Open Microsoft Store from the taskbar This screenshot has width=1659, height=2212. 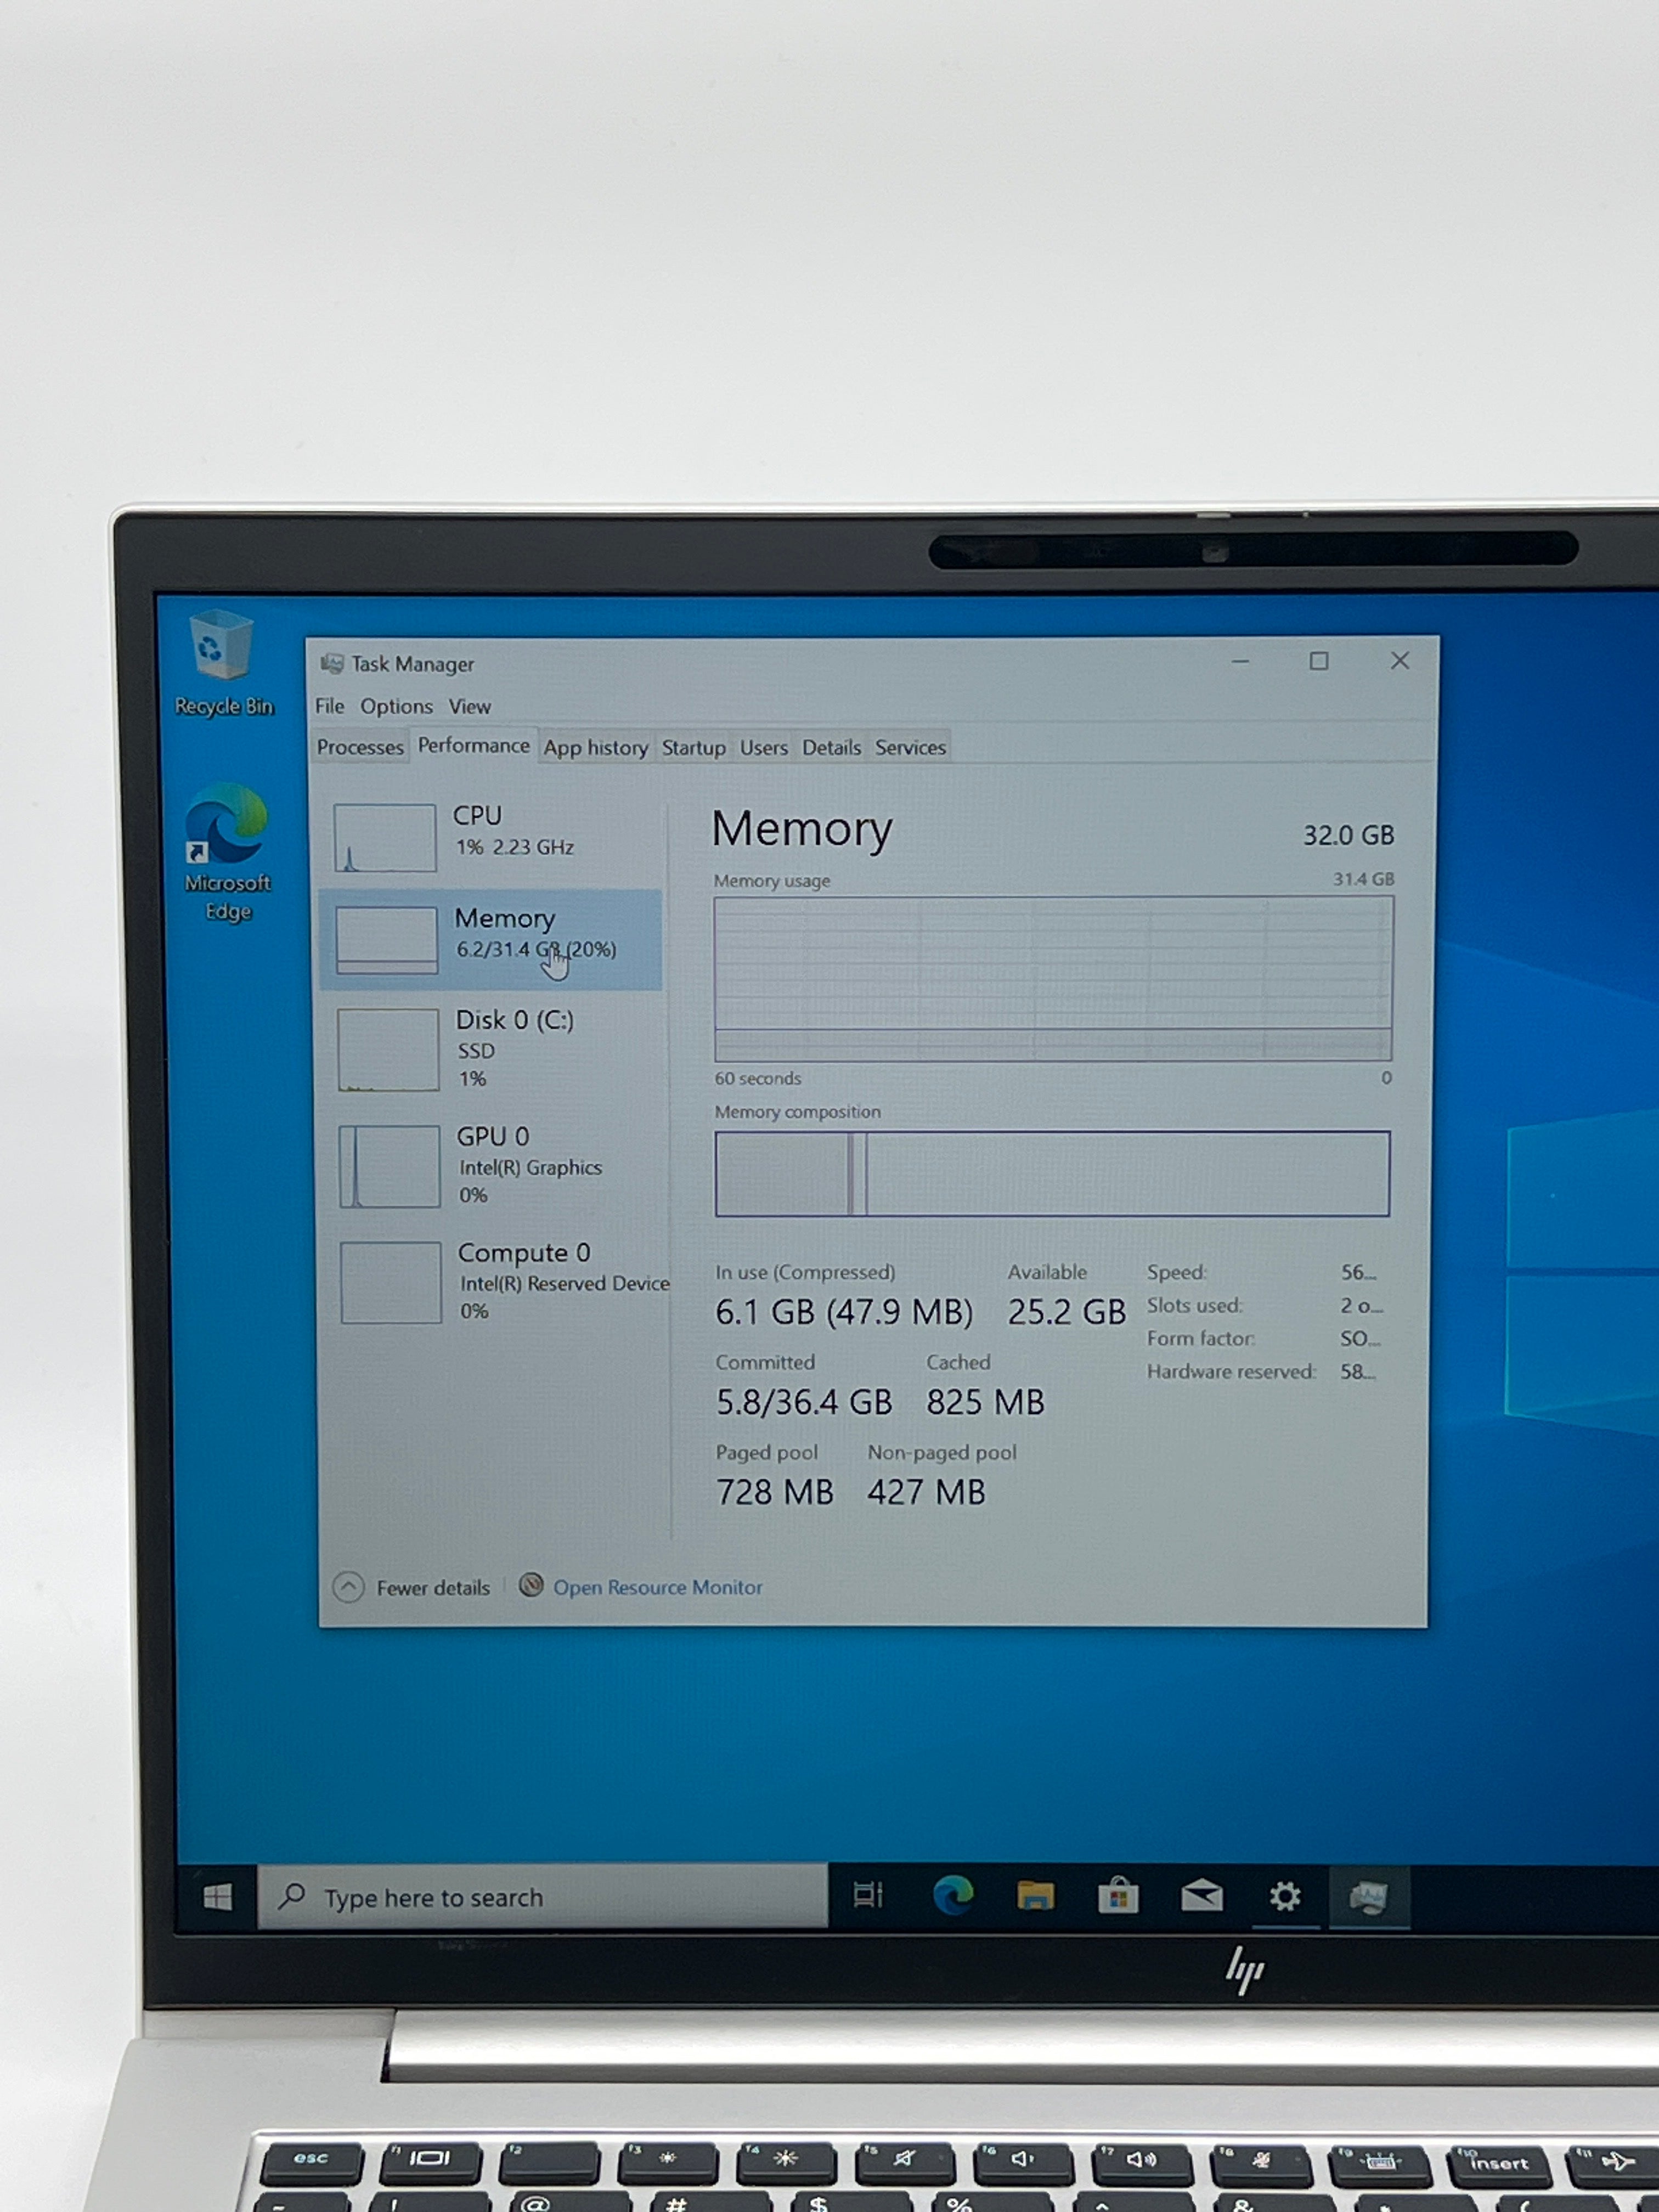[1118, 1895]
